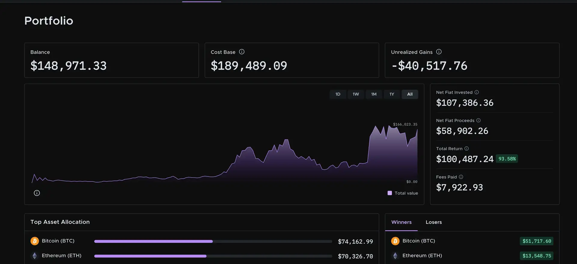This screenshot has height=264, width=577.
Task: Open the Net Fiat Invested info tooltip
Action: point(477,92)
